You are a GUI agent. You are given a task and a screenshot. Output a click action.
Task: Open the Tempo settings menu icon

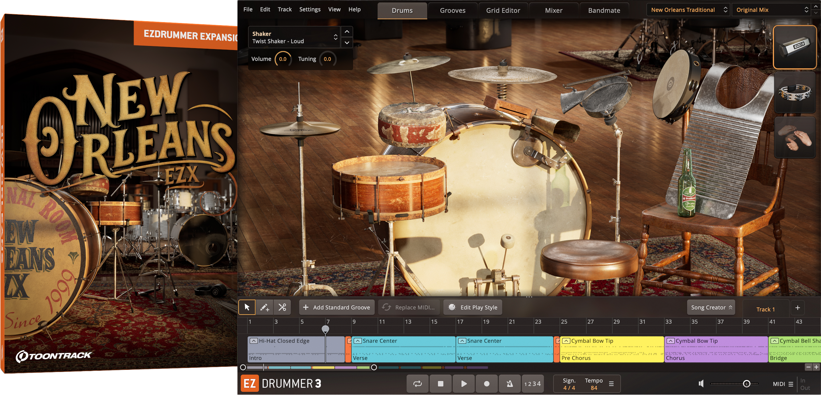click(611, 384)
